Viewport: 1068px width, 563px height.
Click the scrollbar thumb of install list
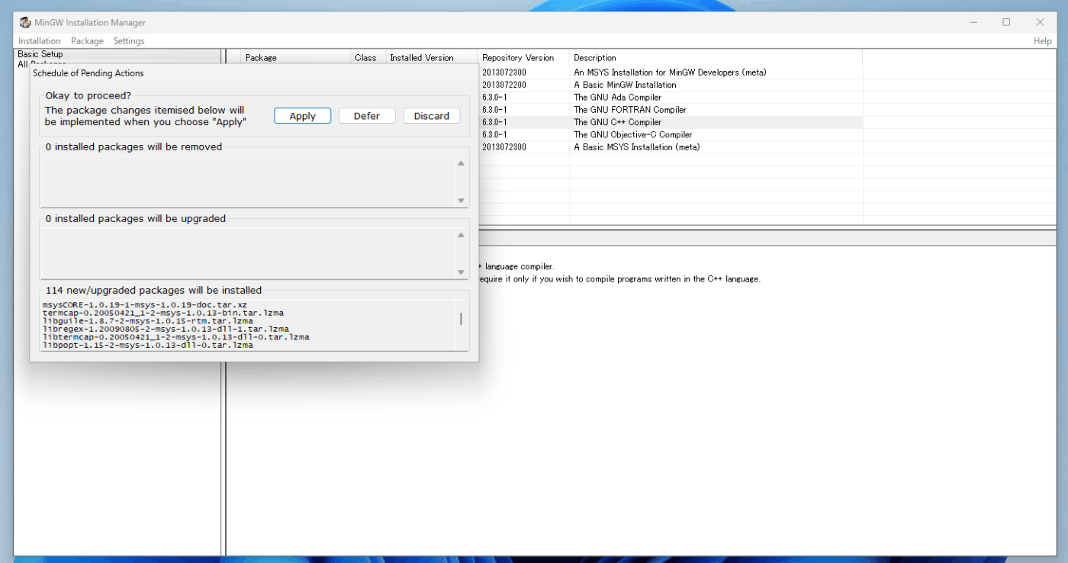(x=461, y=318)
